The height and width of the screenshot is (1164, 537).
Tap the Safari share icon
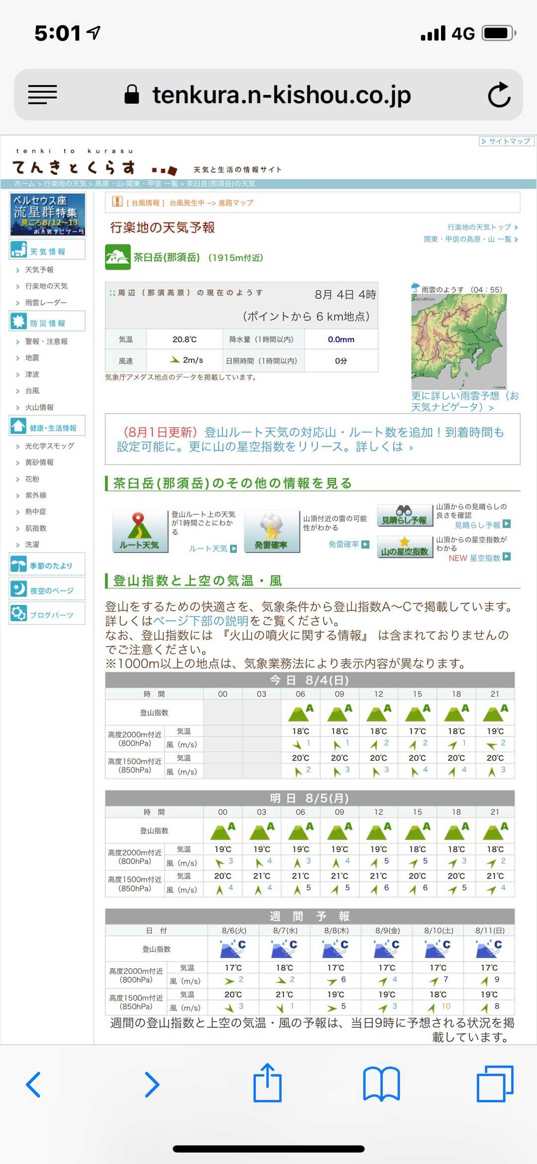(x=267, y=1083)
